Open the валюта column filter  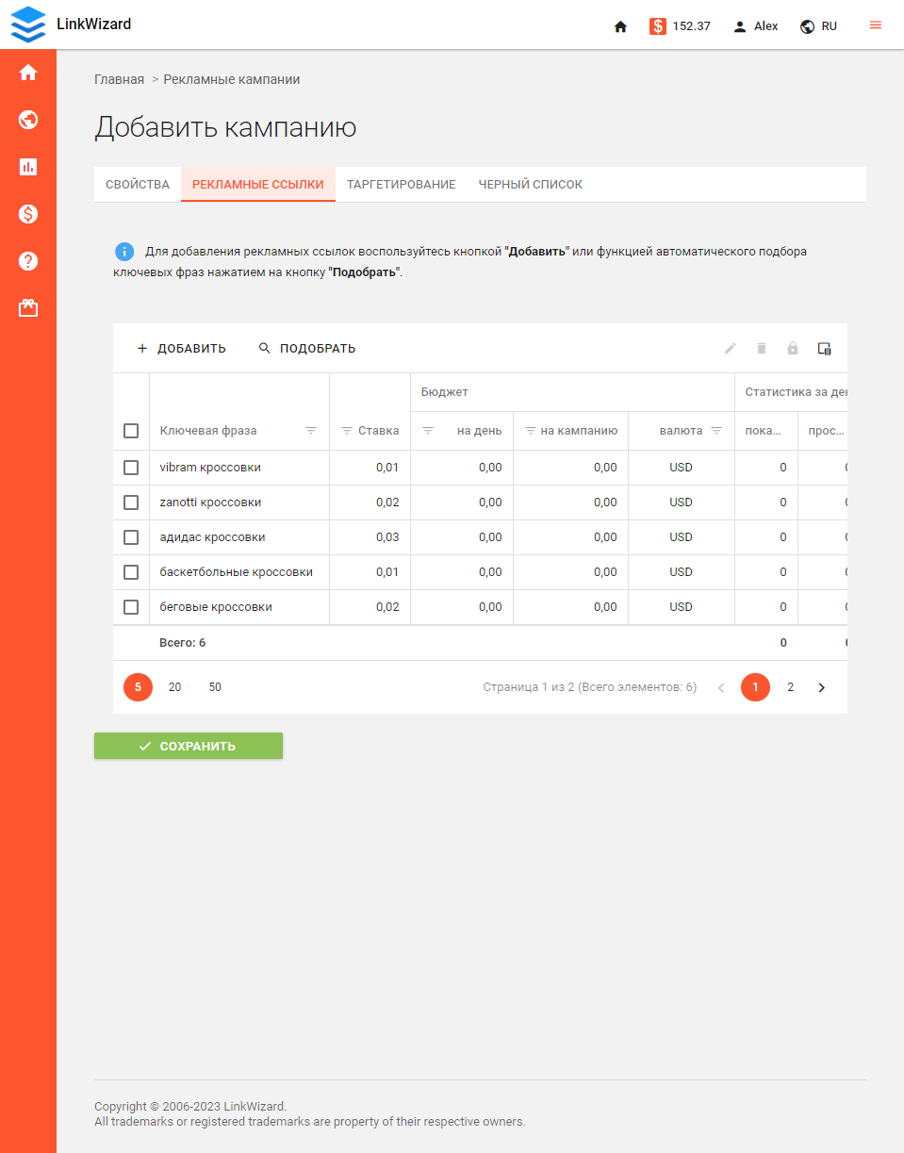tap(715, 430)
